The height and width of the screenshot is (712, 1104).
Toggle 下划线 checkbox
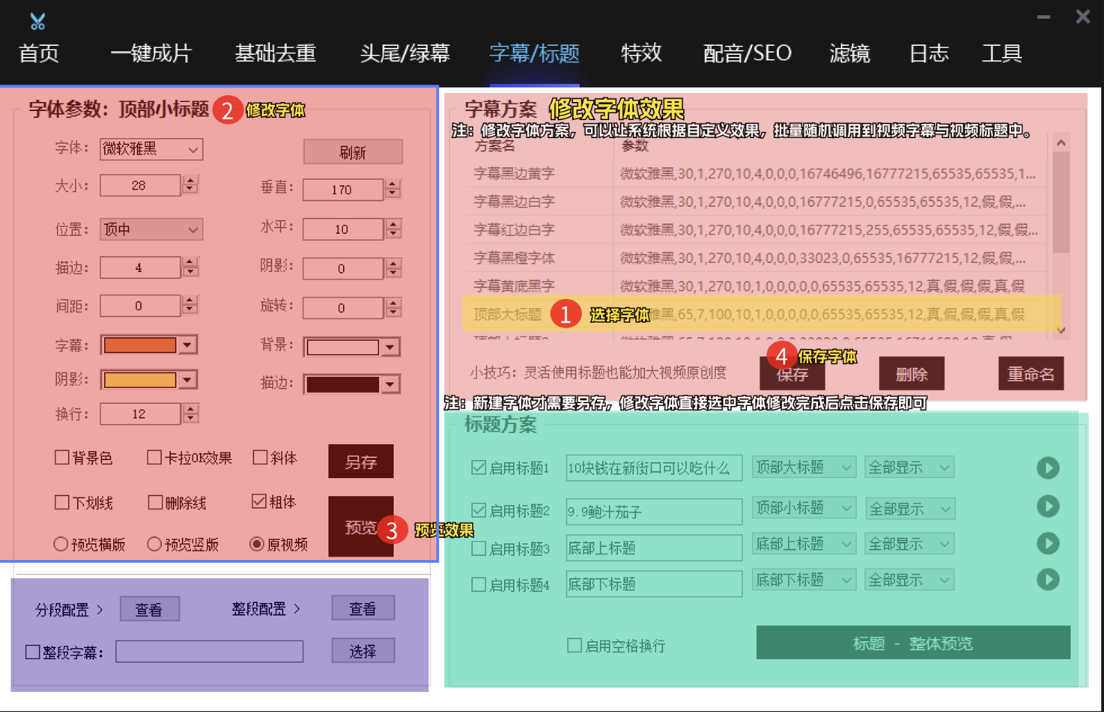62,502
